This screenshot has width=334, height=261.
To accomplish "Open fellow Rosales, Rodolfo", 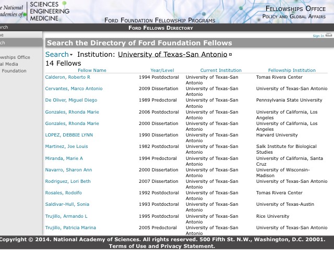I will coord(64,193).
